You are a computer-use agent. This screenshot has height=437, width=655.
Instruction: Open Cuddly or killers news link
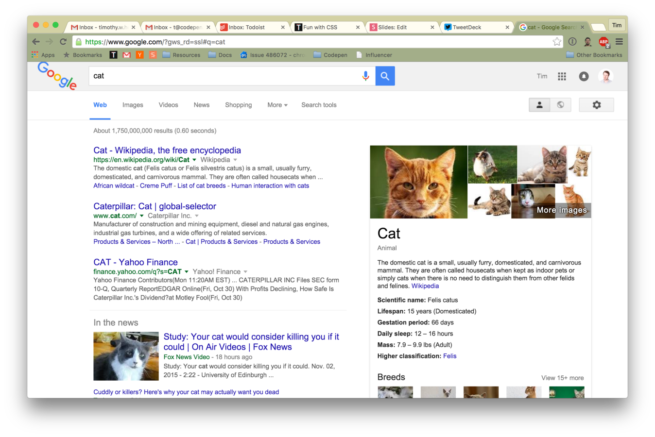[186, 392]
